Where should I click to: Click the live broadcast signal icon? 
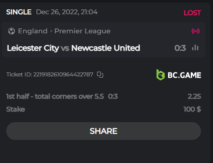[196, 31]
